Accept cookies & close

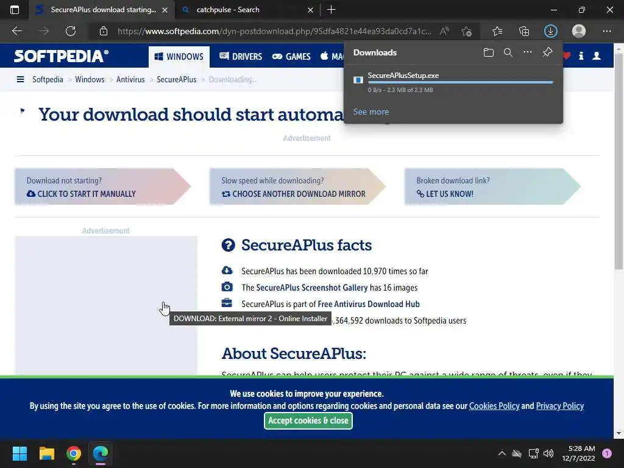click(308, 420)
